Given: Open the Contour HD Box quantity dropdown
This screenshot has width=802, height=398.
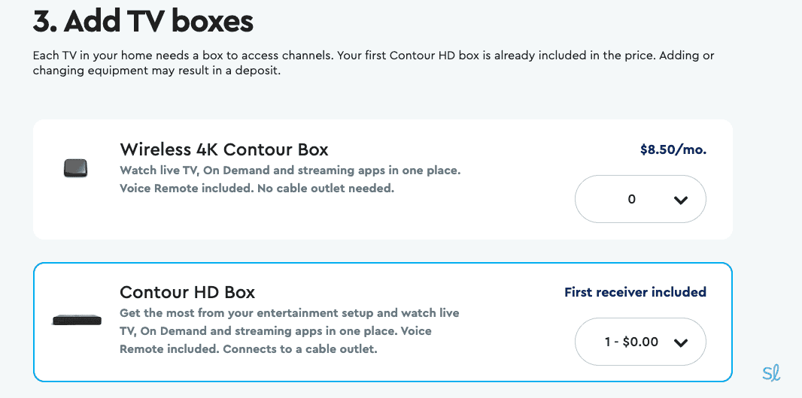Looking at the screenshot, I should [x=639, y=342].
